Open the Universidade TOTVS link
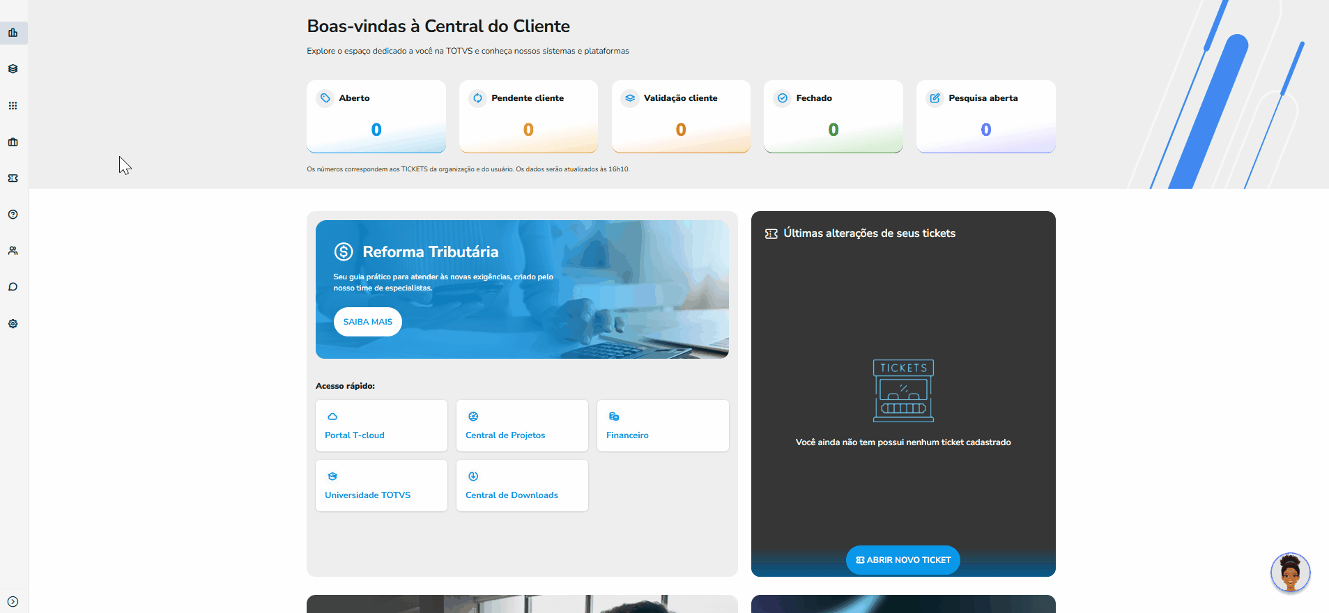The width and height of the screenshot is (1329, 613). coord(368,495)
